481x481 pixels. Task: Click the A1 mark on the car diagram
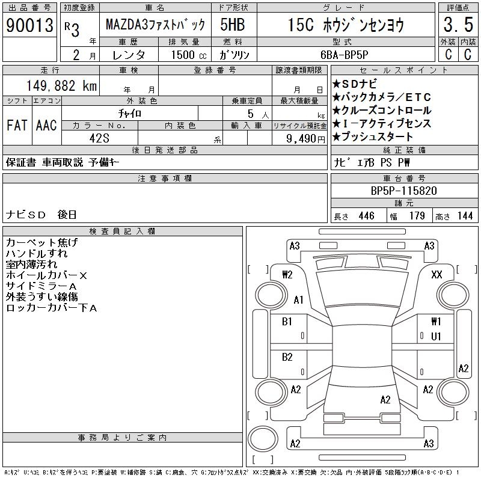coord(298,299)
